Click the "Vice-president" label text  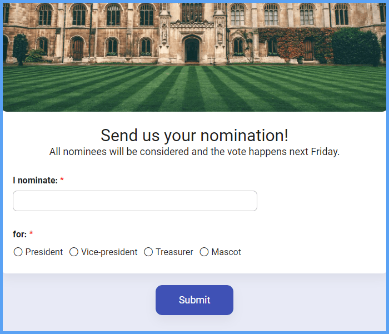(109, 252)
